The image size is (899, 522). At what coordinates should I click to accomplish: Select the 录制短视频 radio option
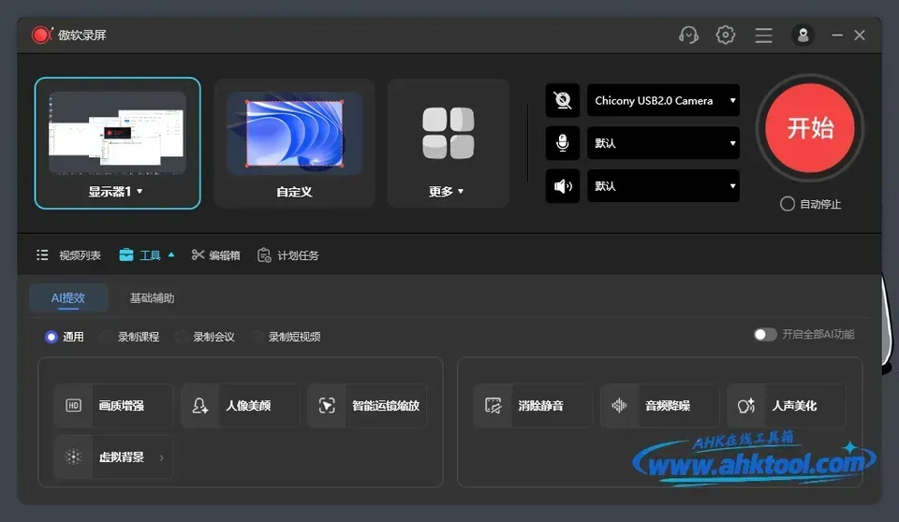pos(257,337)
